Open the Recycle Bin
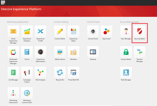This screenshot has width=157, height=106. (60, 73)
